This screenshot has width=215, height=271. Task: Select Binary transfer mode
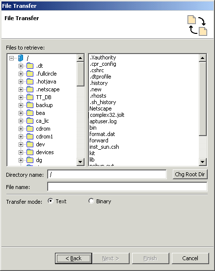click(x=91, y=201)
